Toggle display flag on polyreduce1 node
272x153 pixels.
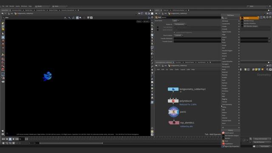tap(178, 101)
